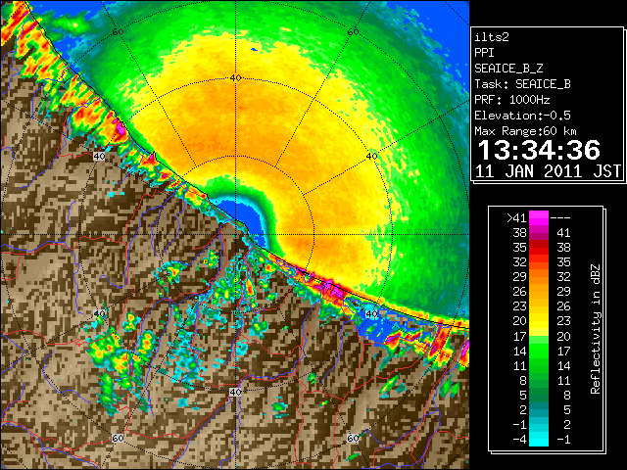627x470 pixels.
Task: Click the '>41' legend label
Action: pos(516,217)
